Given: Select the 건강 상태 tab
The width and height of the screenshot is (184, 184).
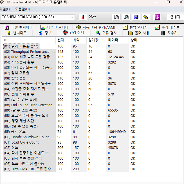Looking at the screenshot, I should coord(74,33).
